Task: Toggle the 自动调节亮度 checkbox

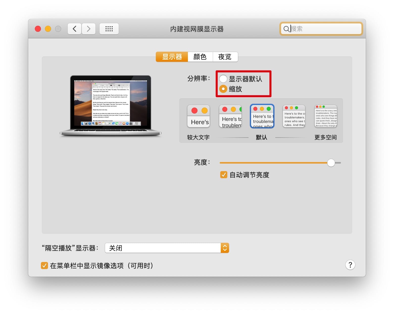Action: [224, 175]
